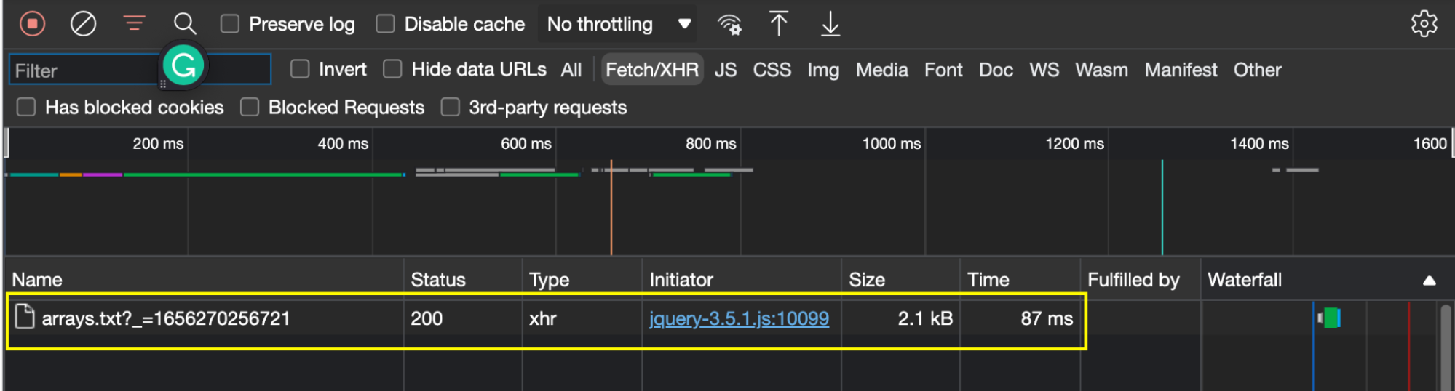The height and width of the screenshot is (391, 1455).
Task: Open the network search tool
Action: coord(185,24)
